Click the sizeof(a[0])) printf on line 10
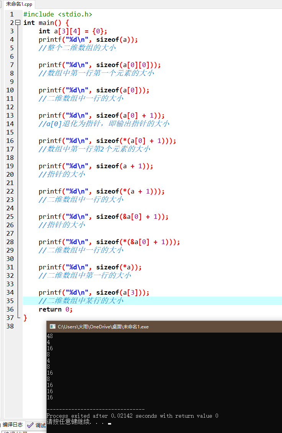 (94, 90)
